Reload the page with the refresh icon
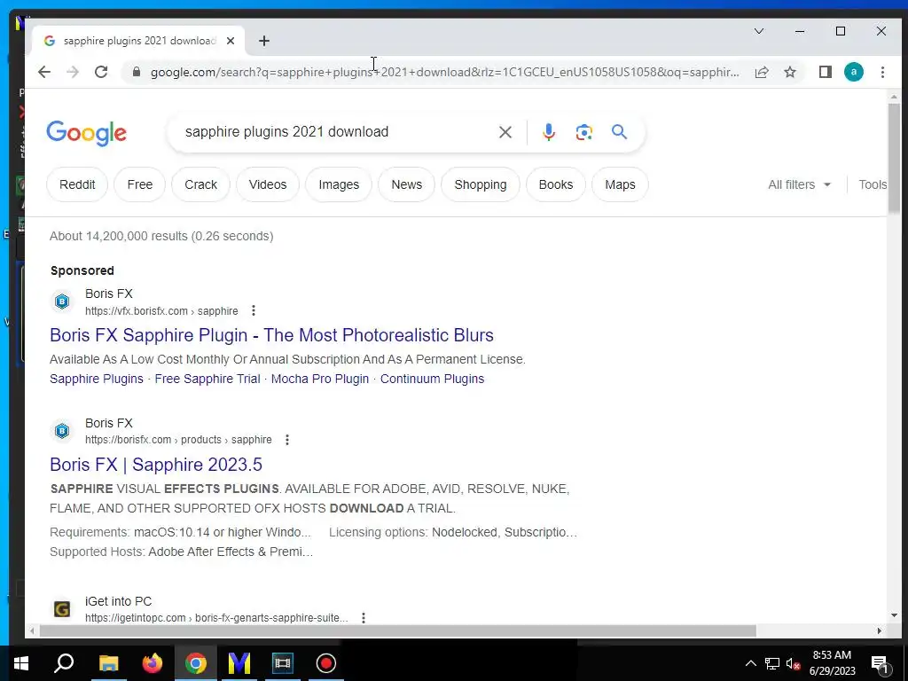This screenshot has height=681, width=908. [101, 72]
